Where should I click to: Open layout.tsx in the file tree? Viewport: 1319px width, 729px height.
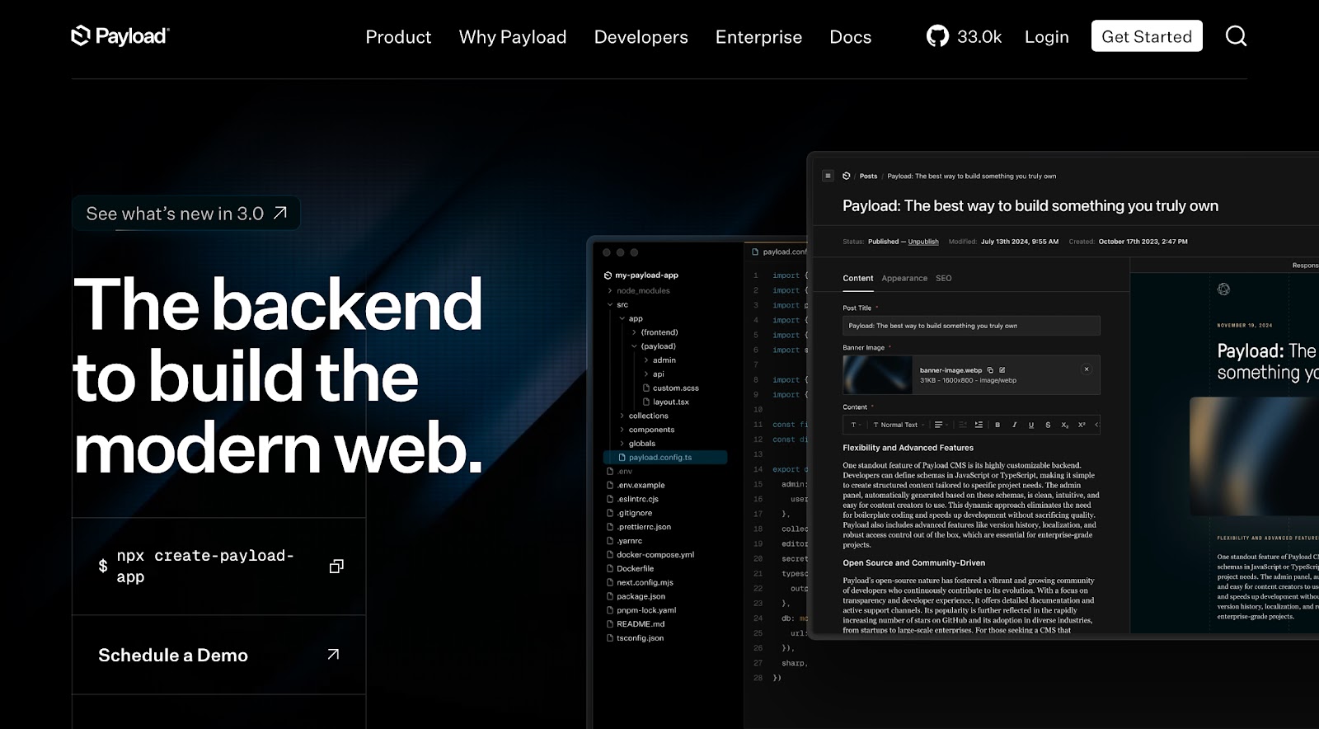[665, 402]
